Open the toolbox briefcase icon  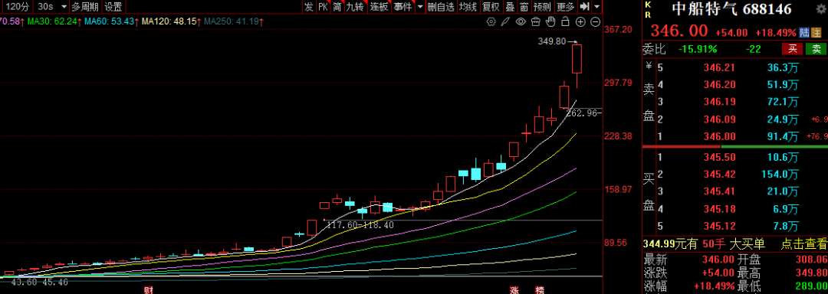pyautogui.click(x=535, y=21)
